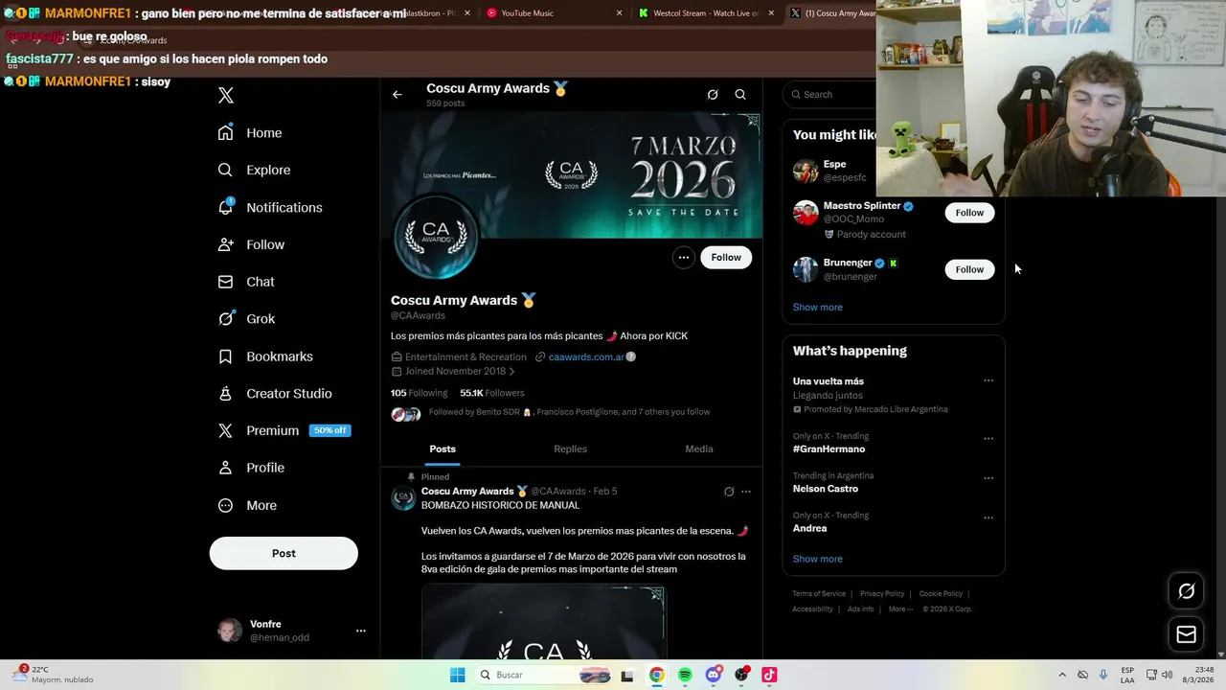Follow Brunenger

(x=969, y=269)
